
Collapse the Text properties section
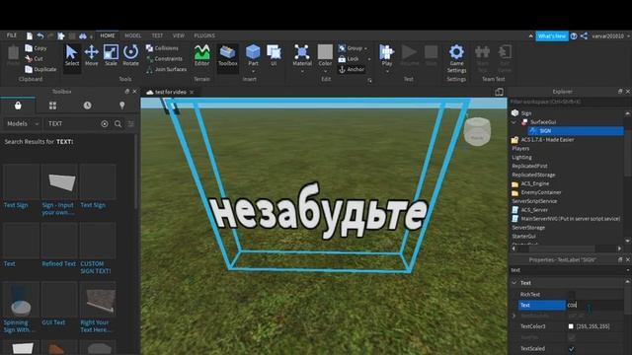(513, 283)
